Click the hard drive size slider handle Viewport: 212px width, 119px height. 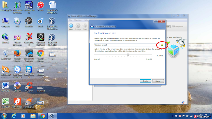[128, 55]
